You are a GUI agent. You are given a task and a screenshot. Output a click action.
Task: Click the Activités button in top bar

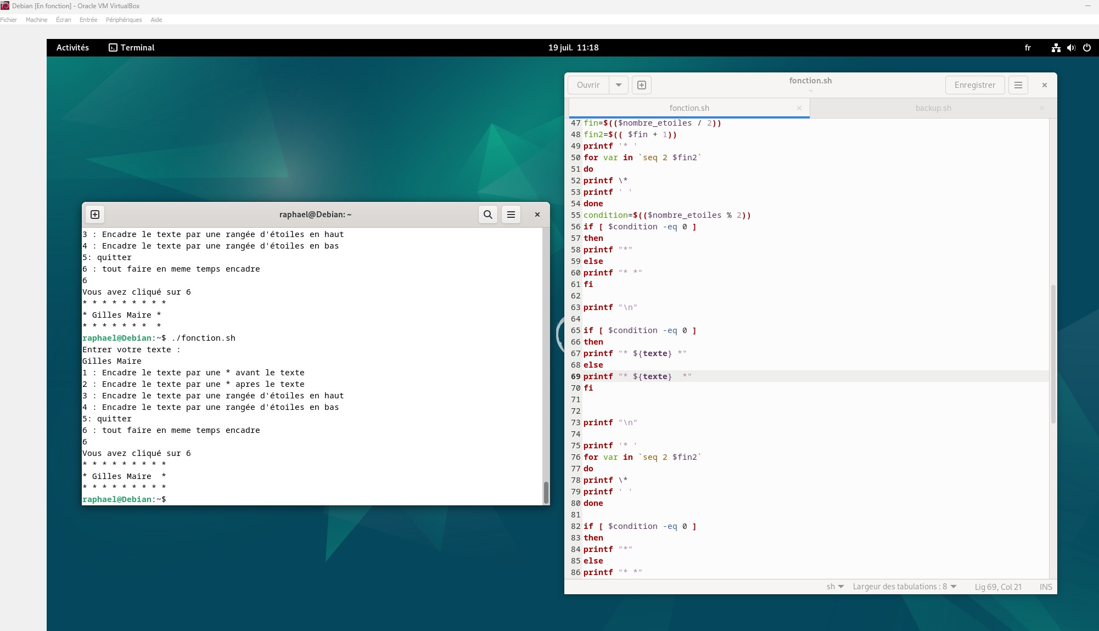72,48
